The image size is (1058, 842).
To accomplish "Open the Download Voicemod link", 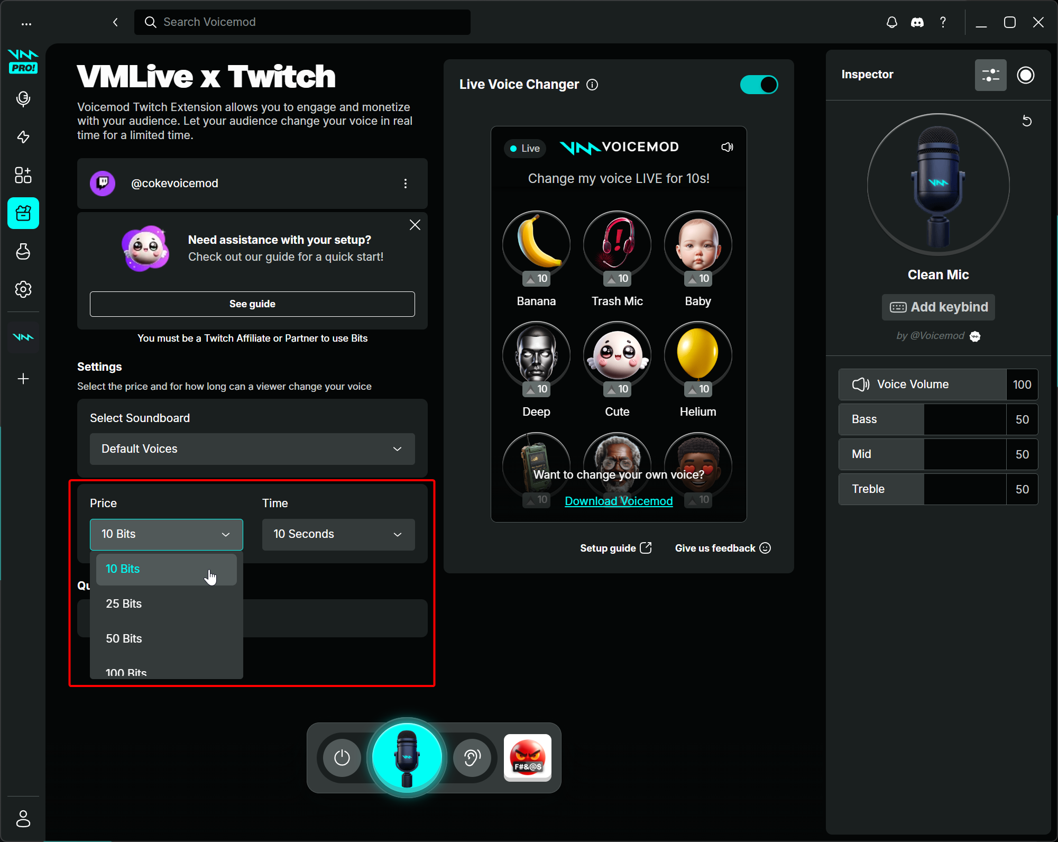I will [619, 501].
